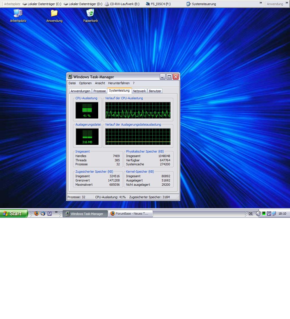Image resolution: width=290 pixels, height=319 pixels.
Task: Click the Task-Manager resize grip corner
Action: (178, 198)
